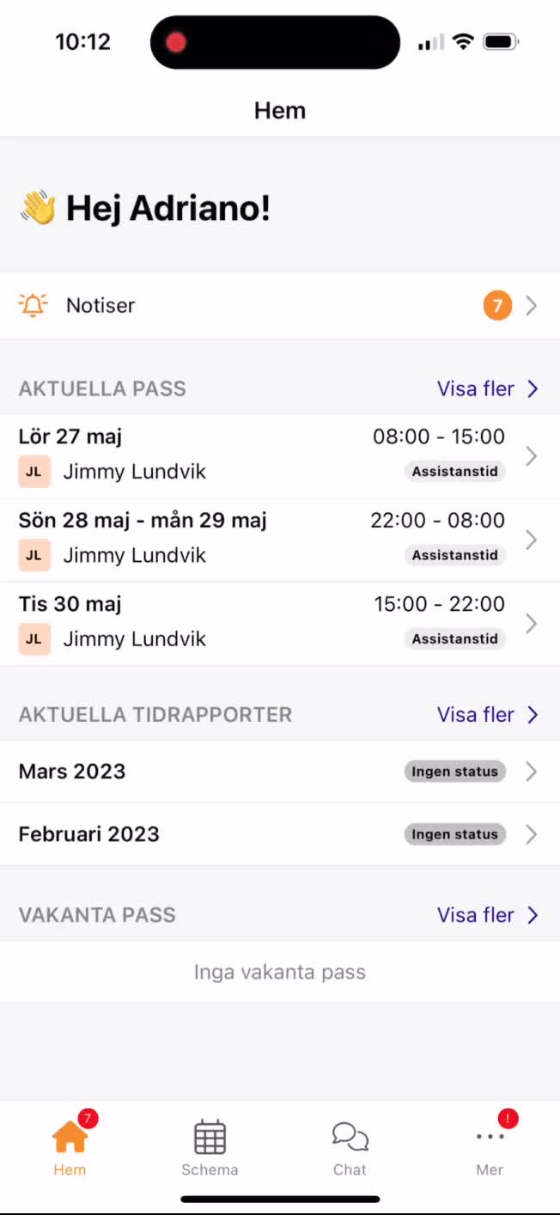Tap Assistanstid tag on Lör 27 maj

pyautogui.click(x=454, y=472)
